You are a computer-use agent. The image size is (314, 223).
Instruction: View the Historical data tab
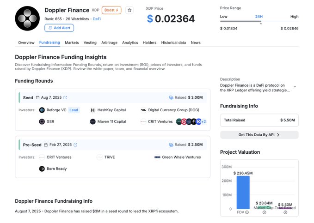click(173, 42)
